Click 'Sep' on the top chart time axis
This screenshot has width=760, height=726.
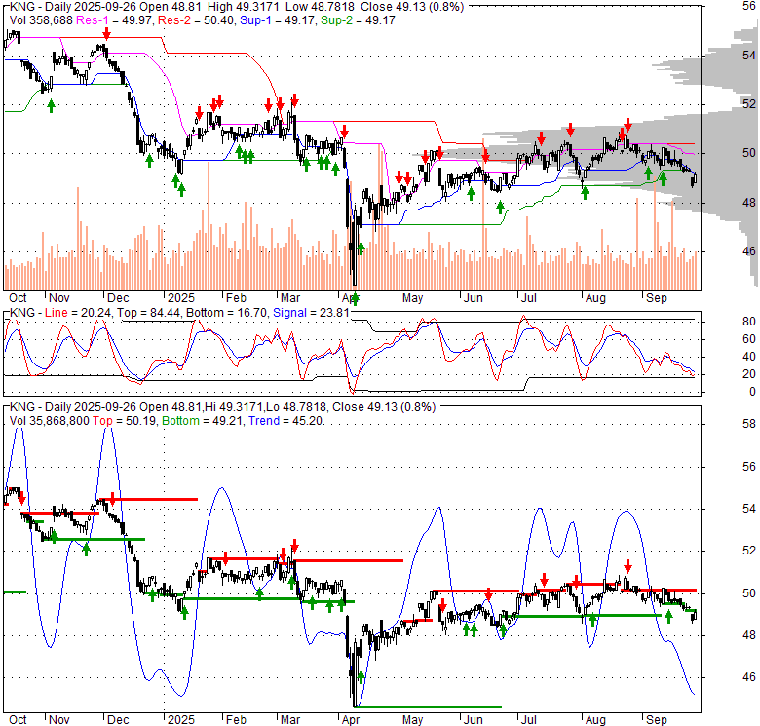(x=657, y=298)
